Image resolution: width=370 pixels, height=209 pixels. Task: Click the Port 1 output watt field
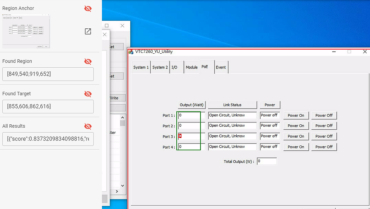192,115
